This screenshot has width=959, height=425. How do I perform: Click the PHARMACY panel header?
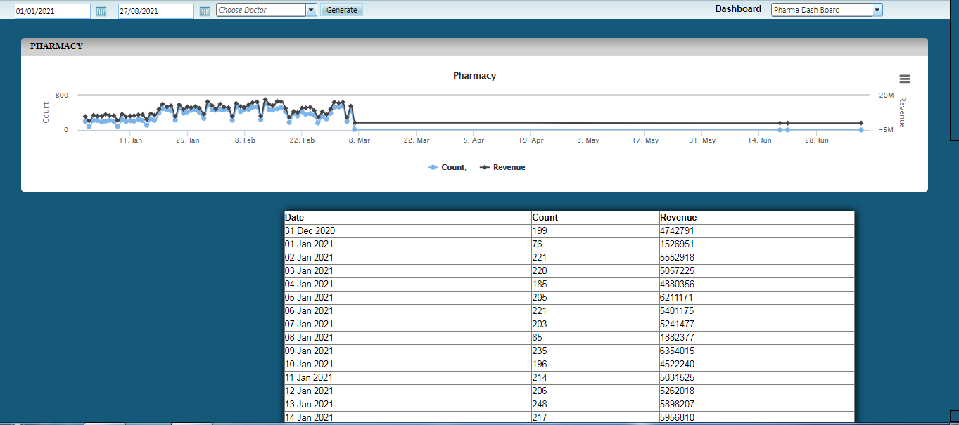56,46
